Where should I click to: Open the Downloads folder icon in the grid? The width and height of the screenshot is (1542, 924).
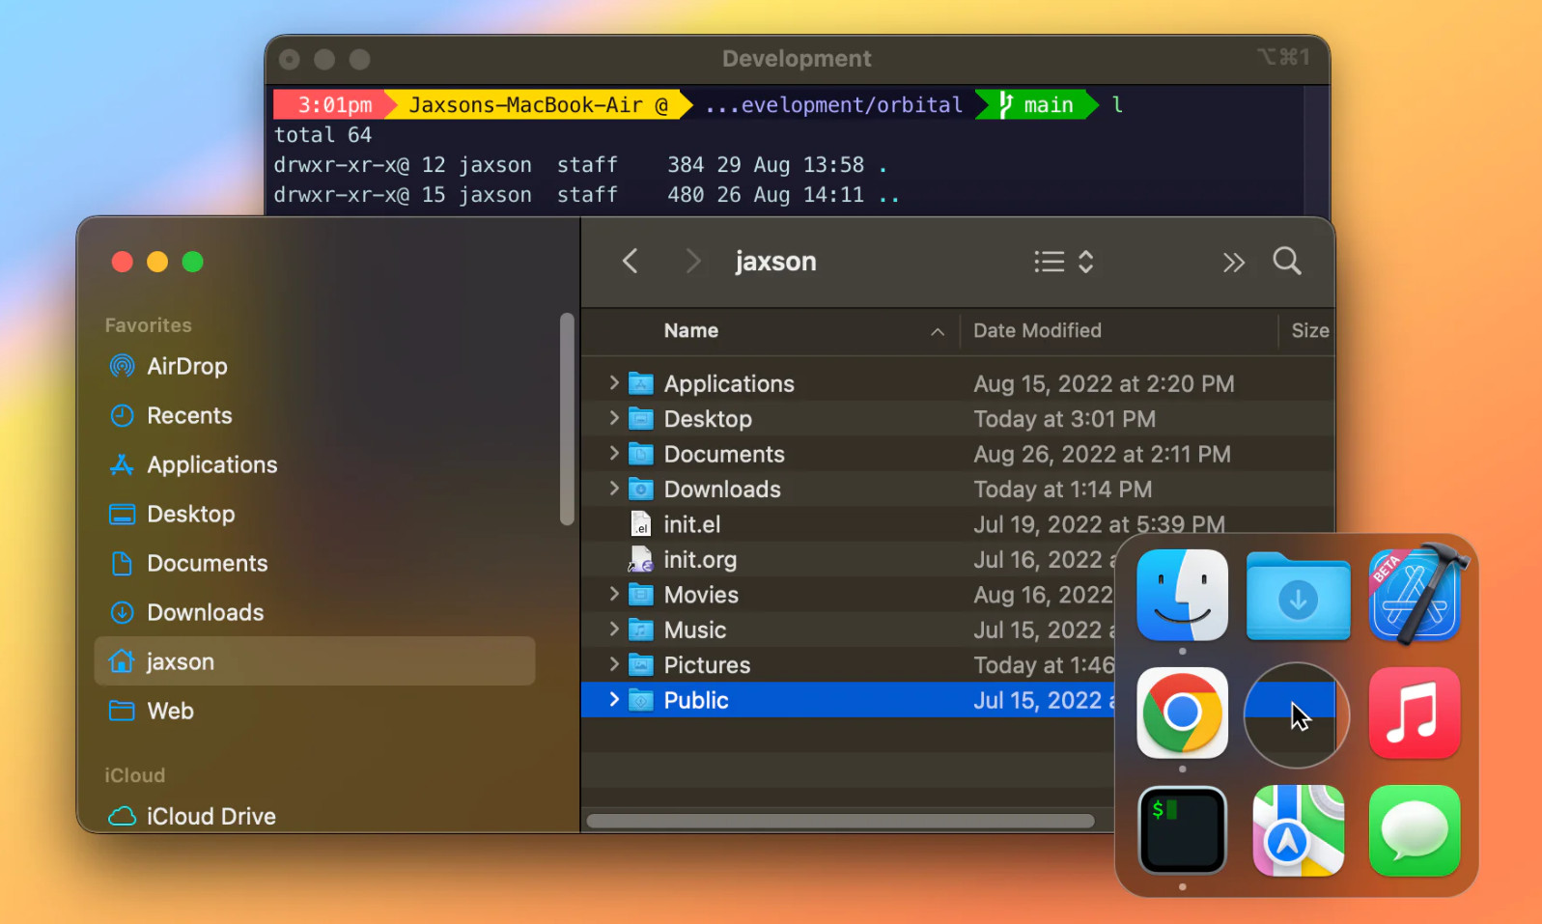point(1298,596)
